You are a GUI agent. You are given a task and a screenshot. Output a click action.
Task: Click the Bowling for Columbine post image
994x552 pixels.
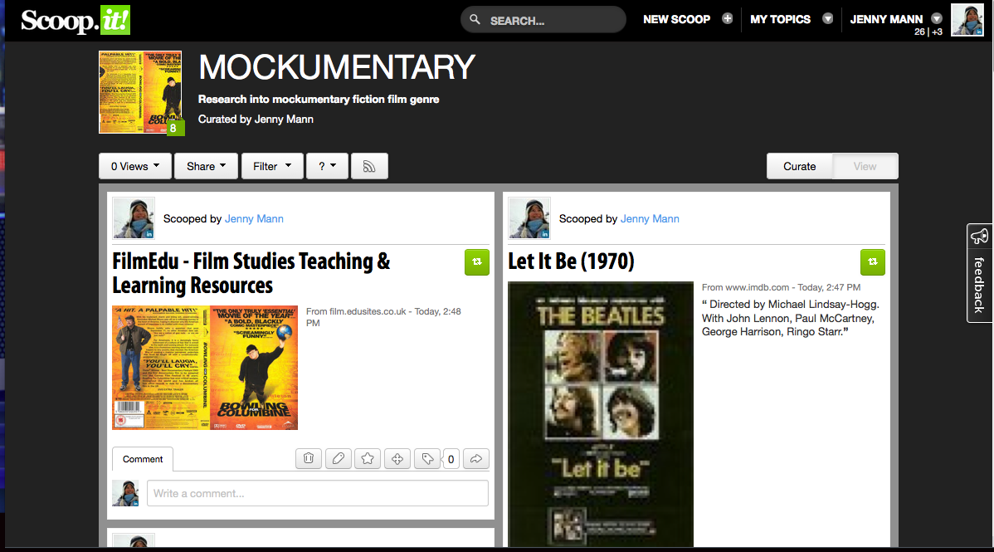[205, 368]
